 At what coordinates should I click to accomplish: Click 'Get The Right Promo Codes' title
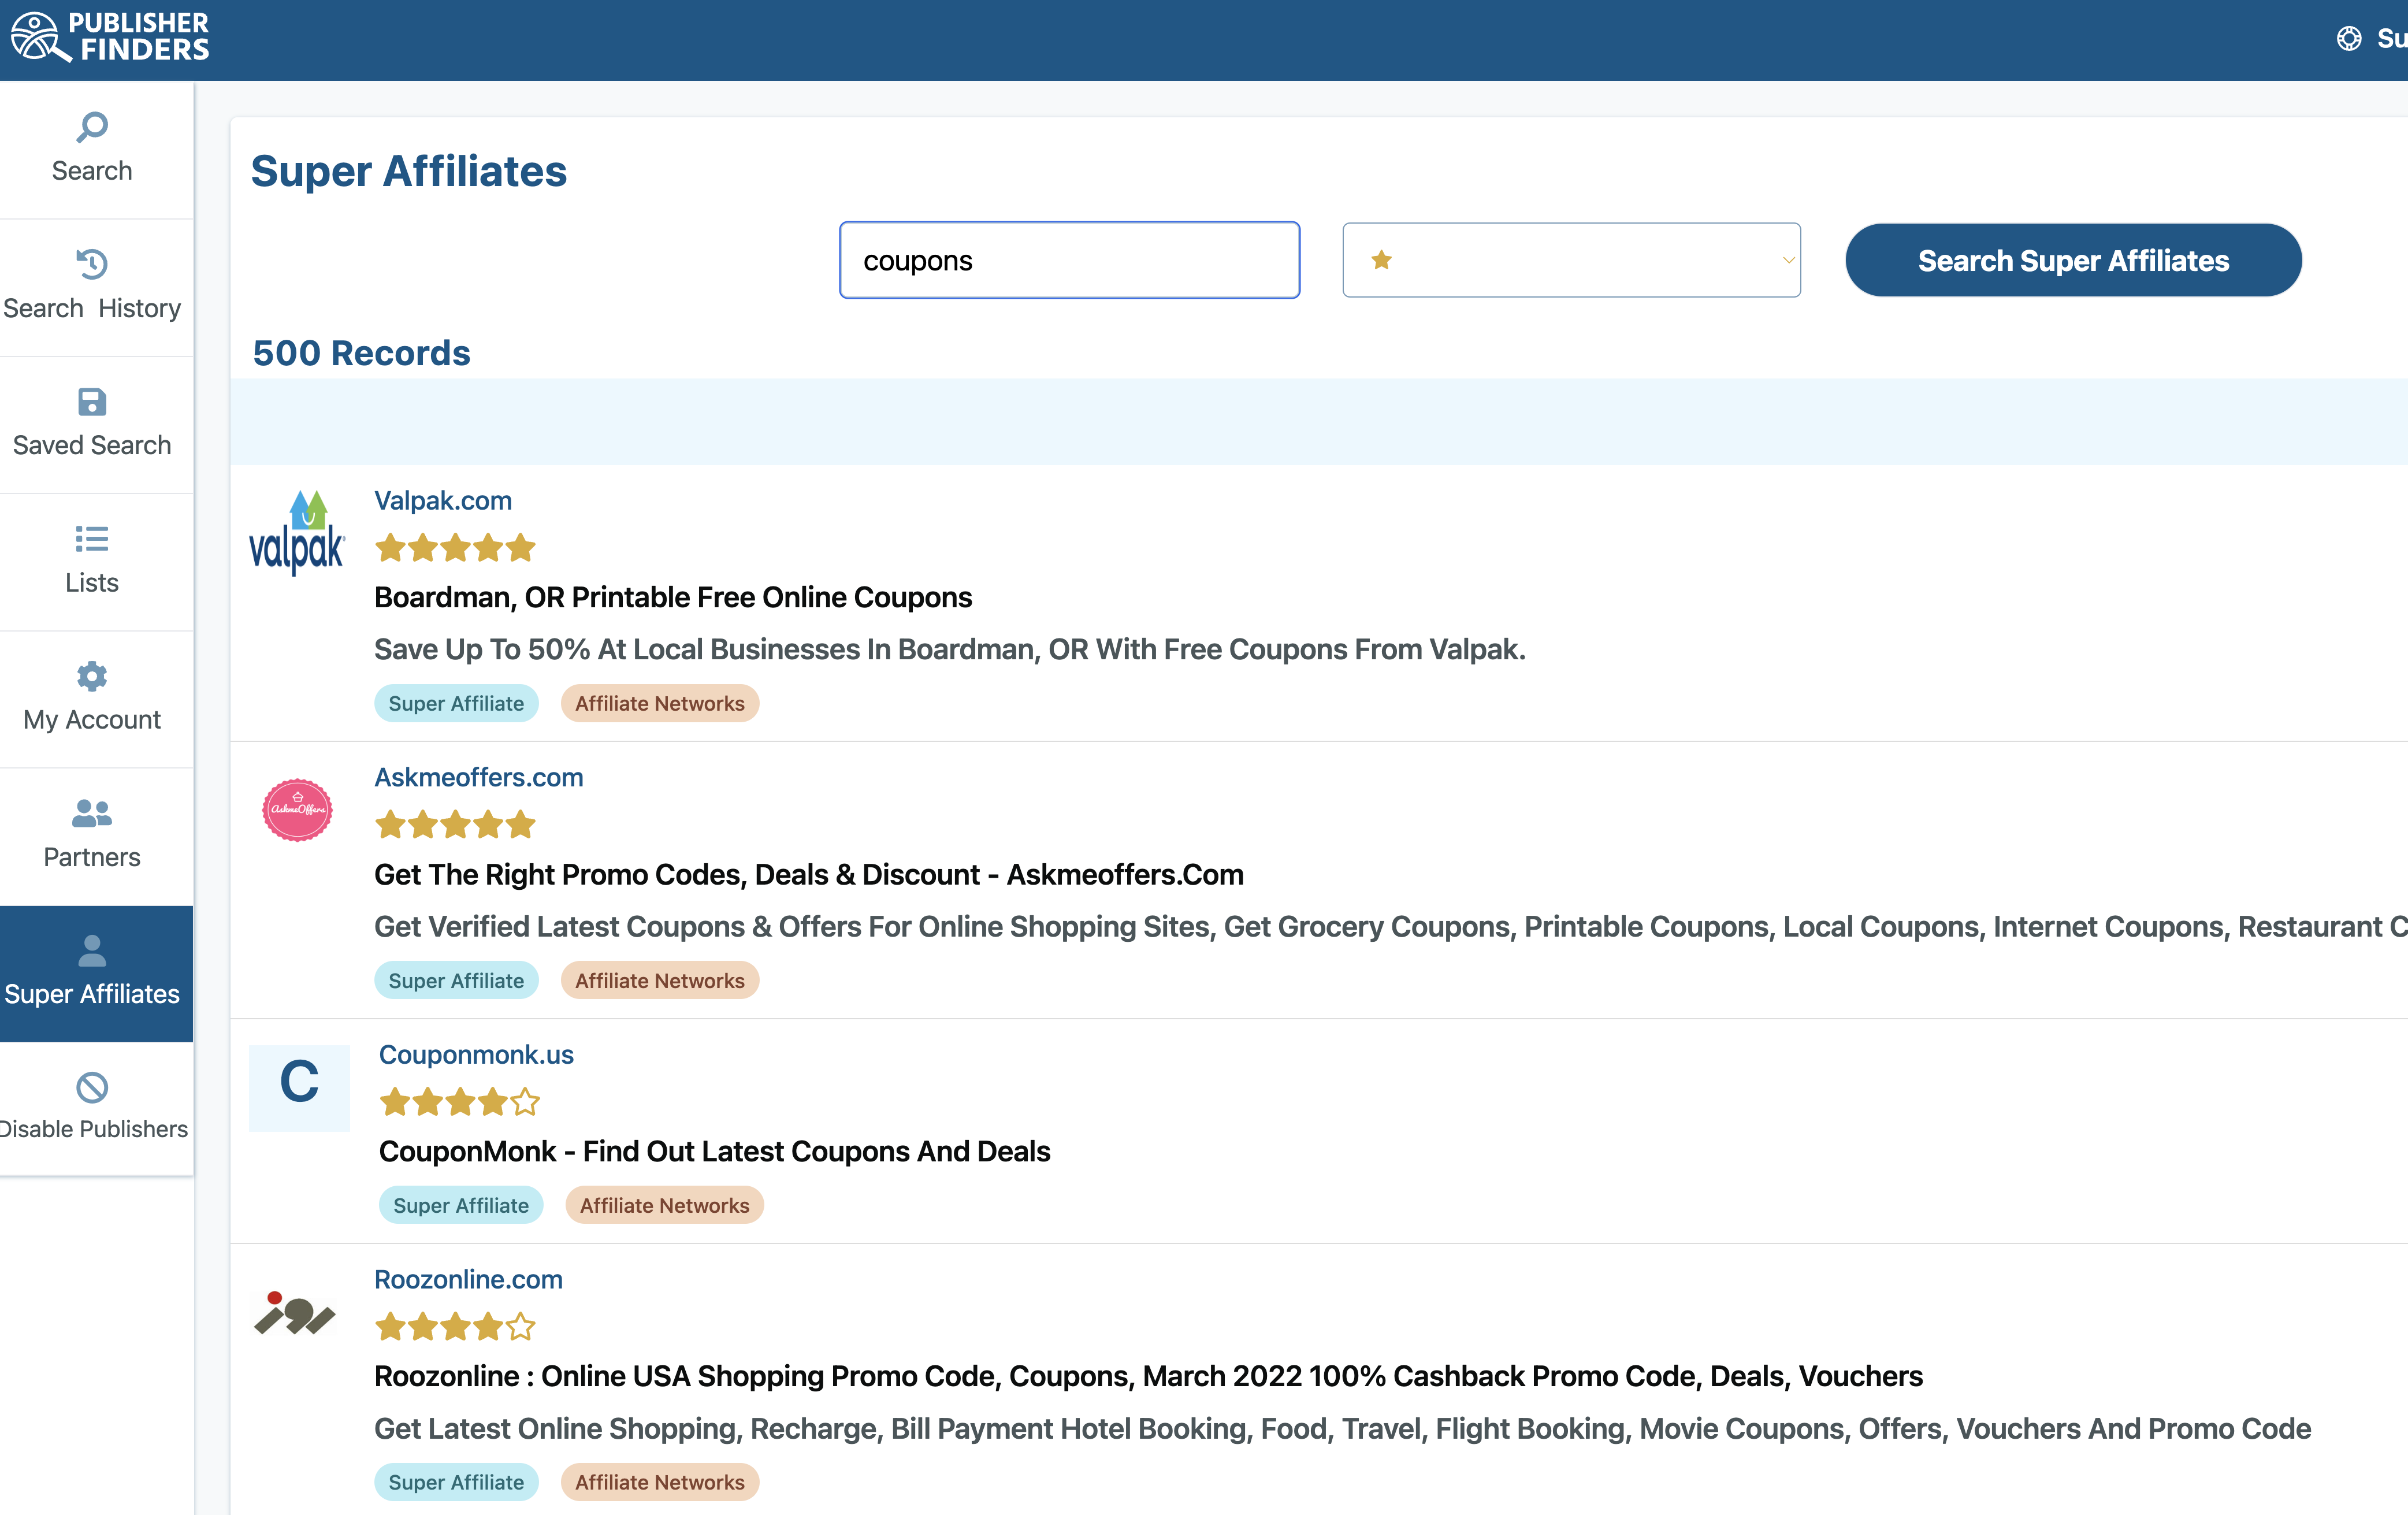[x=809, y=875]
